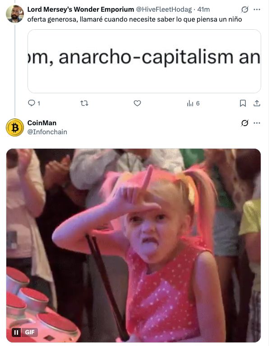The image size is (272, 346).
Task: Click the 41m timestamp
Action: [x=203, y=9]
